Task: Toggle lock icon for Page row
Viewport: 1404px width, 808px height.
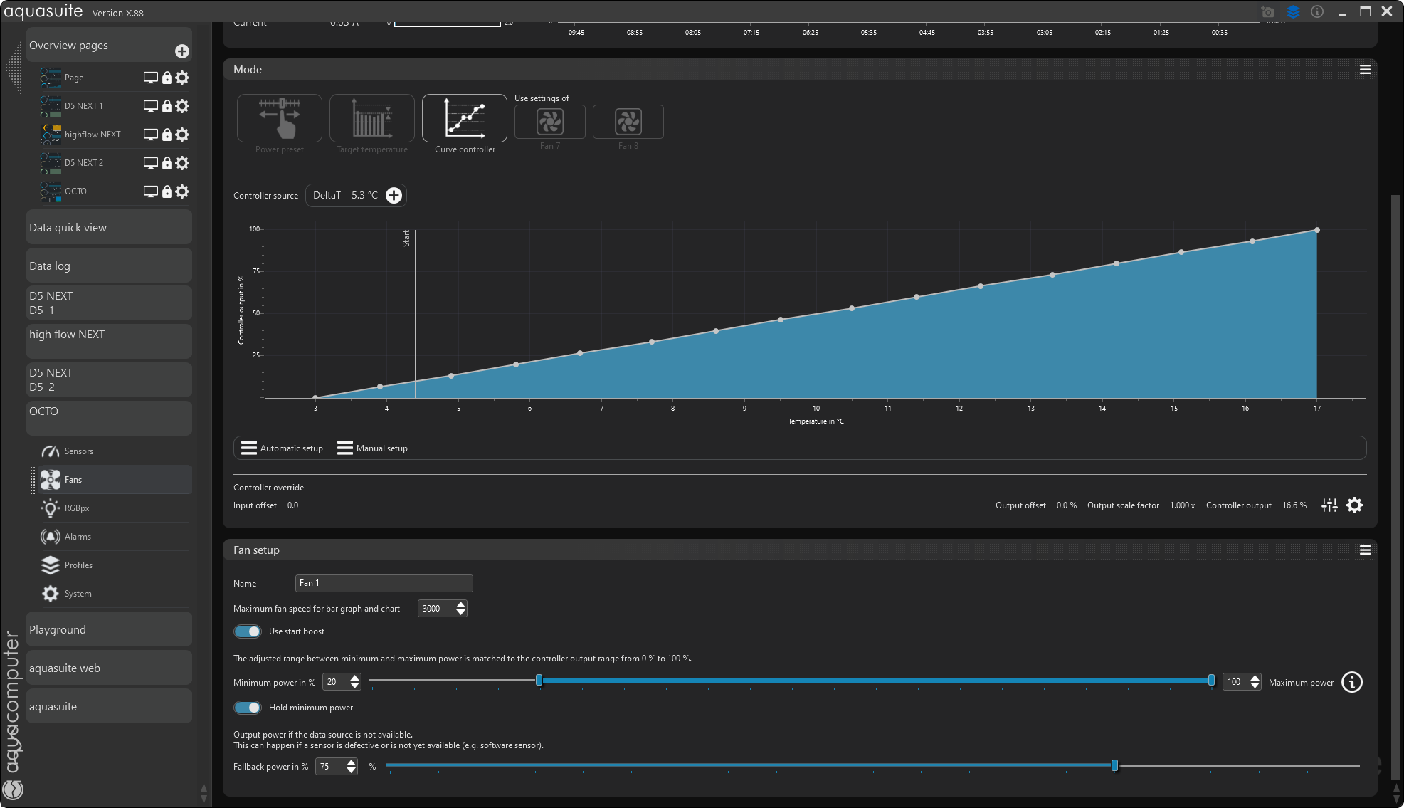Action: click(167, 78)
